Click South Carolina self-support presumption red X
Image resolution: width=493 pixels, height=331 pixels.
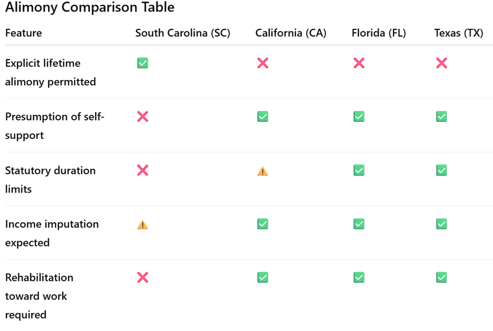(x=143, y=117)
